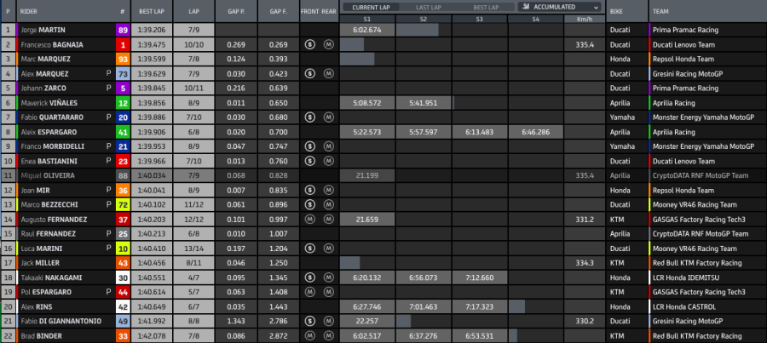Click Bezzecchi's front soft tyre icon
Viewport: 767px width, 343px height.
tap(309, 205)
